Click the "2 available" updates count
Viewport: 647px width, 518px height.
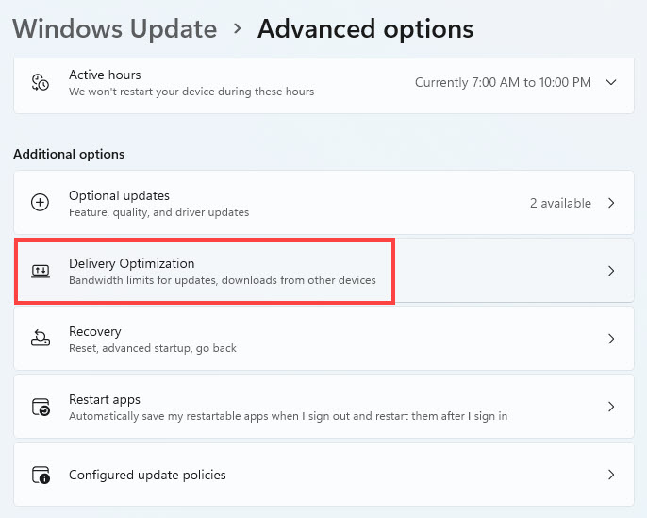[x=560, y=203]
